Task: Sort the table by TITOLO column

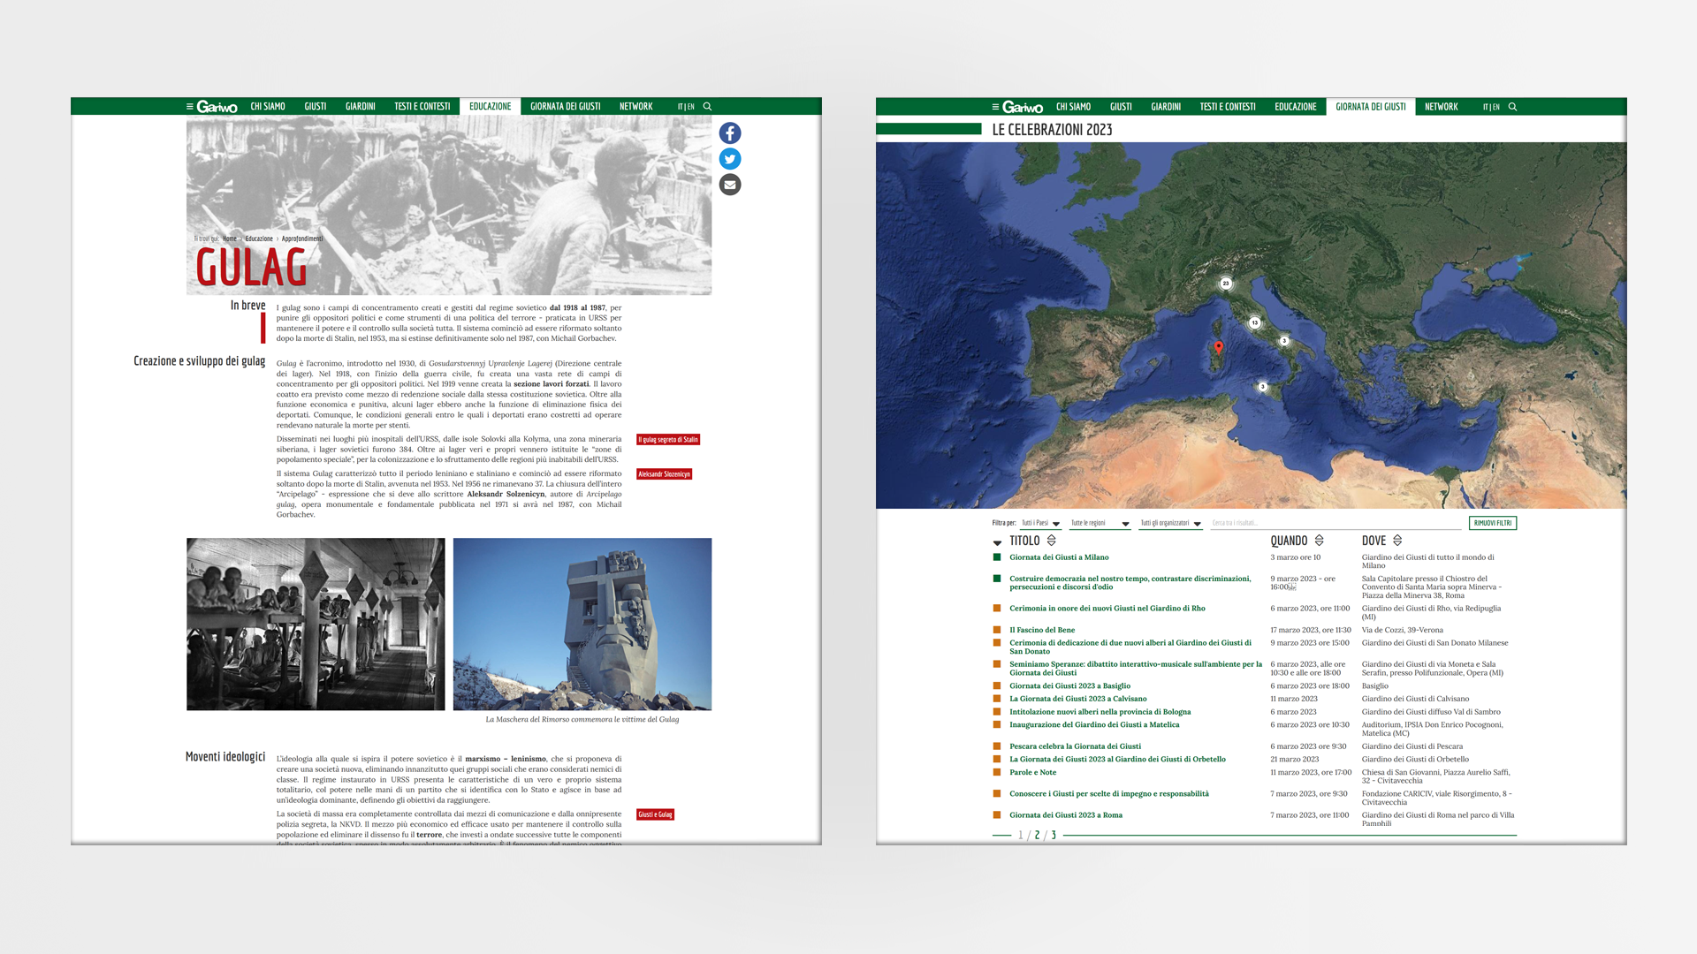Action: coord(1051,541)
